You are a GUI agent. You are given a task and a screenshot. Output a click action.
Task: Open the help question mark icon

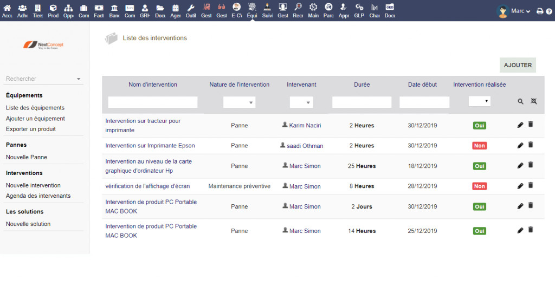[x=548, y=11]
